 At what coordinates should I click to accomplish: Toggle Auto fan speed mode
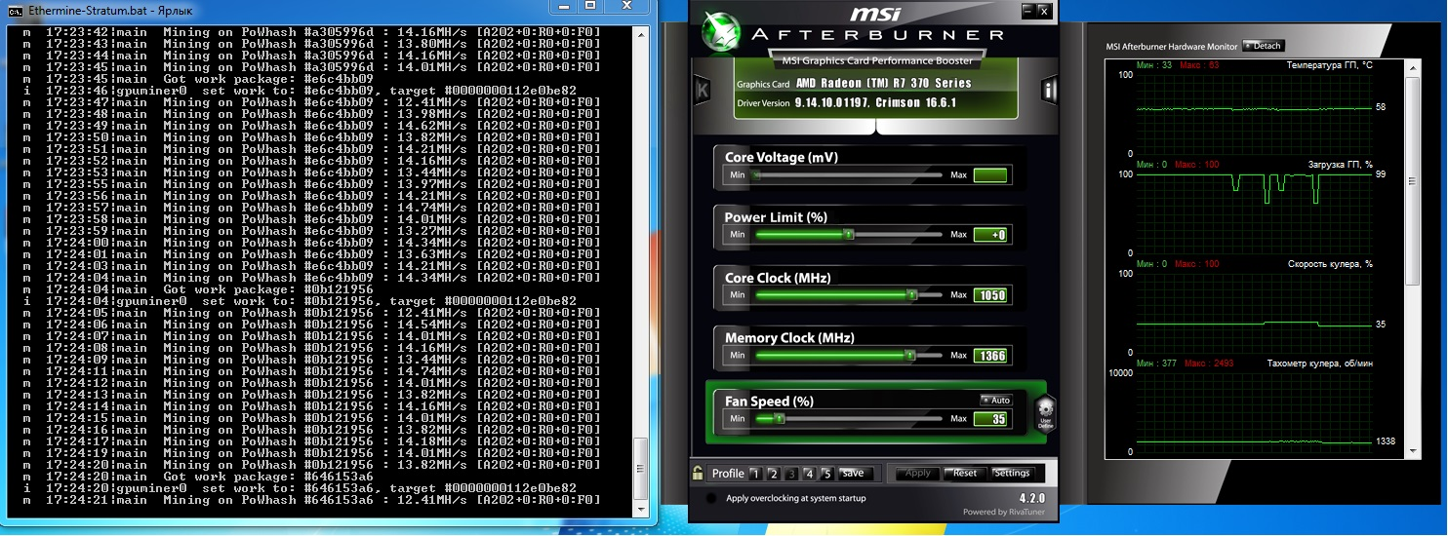996,401
